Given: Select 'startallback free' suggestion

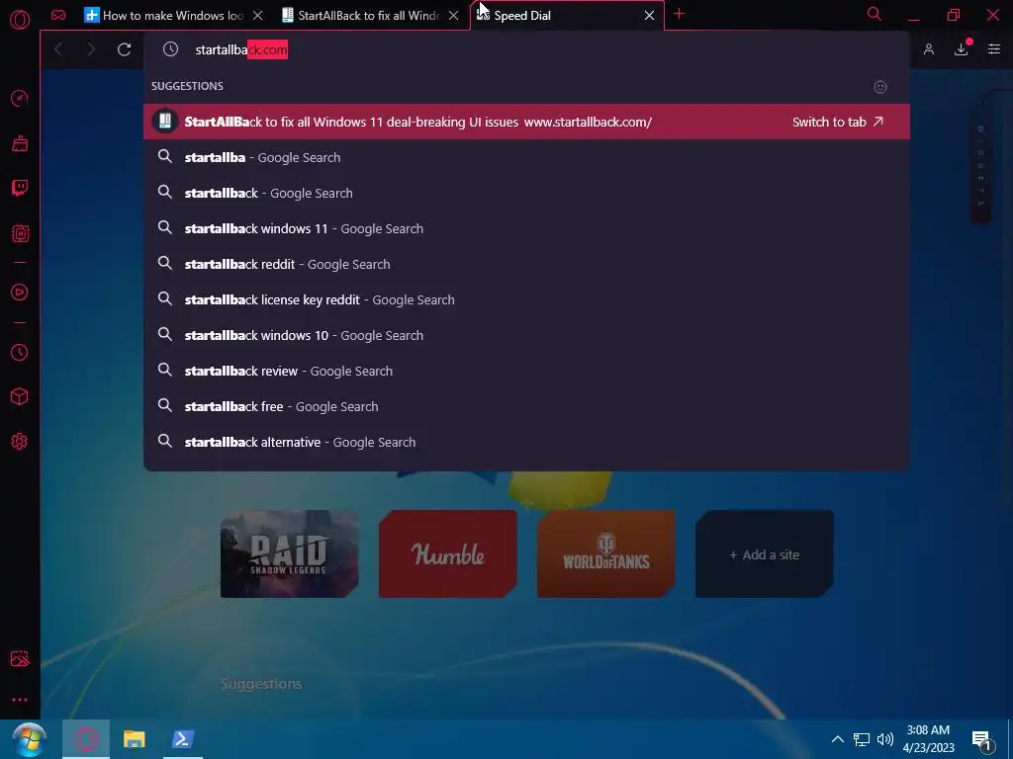Looking at the screenshot, I should pyautogui.click(x=526, y=406).
